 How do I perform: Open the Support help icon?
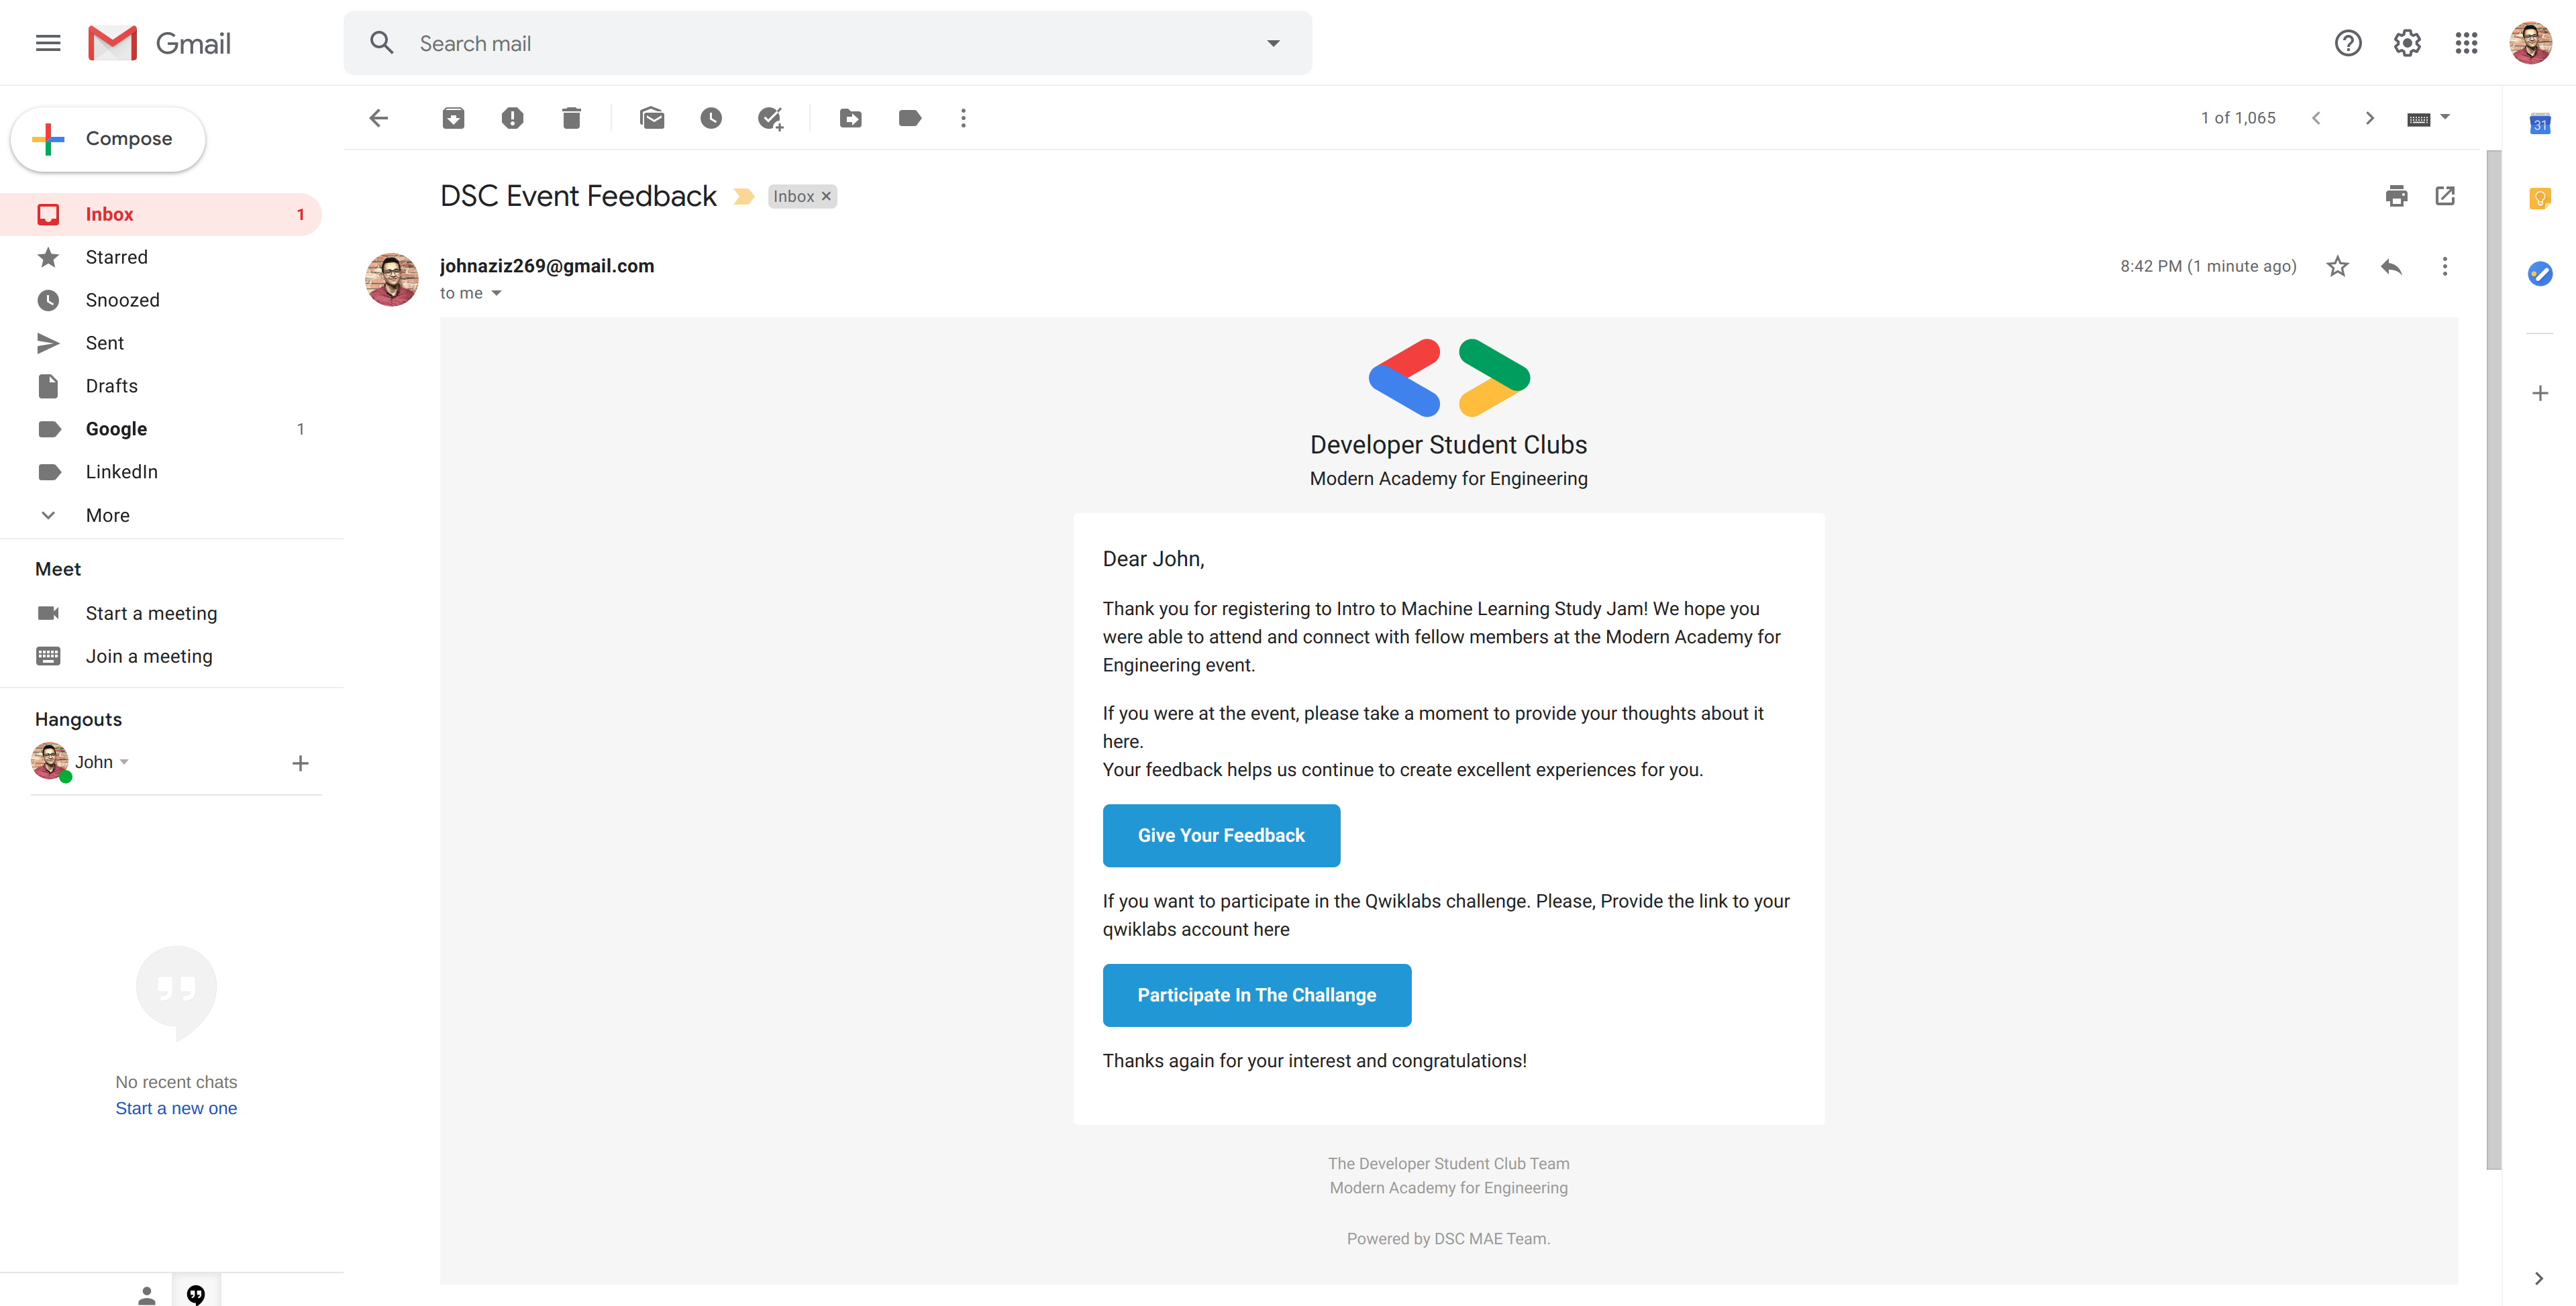[x=2348, y=43]
